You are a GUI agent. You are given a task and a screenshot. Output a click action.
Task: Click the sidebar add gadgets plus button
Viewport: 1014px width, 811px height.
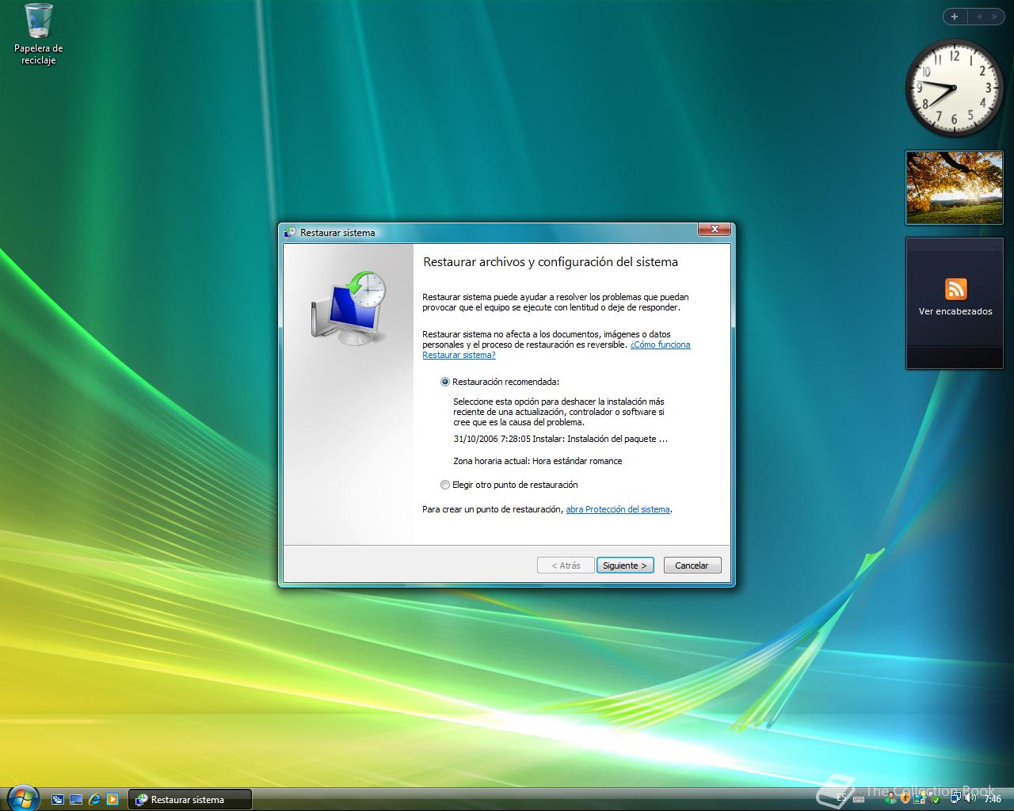955,16
